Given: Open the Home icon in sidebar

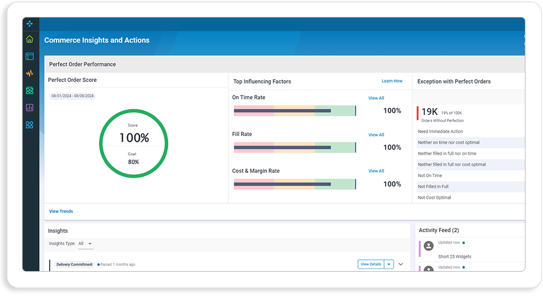Looking at the screenshot, I should coord(30,39).
